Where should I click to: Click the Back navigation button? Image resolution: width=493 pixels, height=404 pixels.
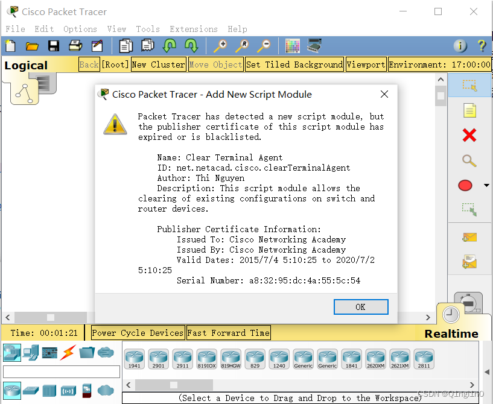tap(89, 65)
